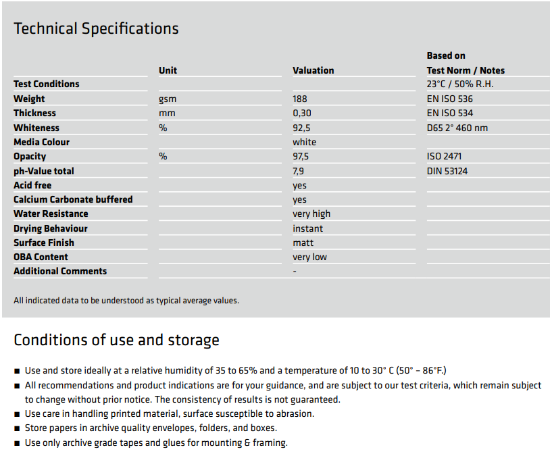This screenshot has width=552, height=454.
Task: Click the OBA Content row label
Action: coord(41,257)
